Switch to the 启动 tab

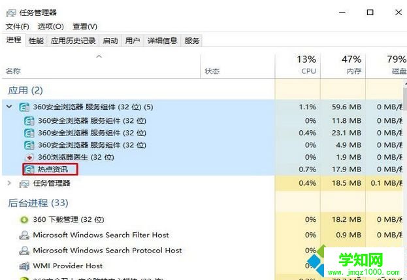(x=110, y=41)
